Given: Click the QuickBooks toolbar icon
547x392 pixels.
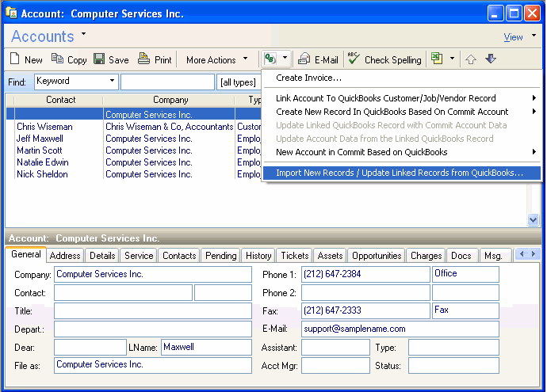Looking at the screenshot, I should coord(270,59).
